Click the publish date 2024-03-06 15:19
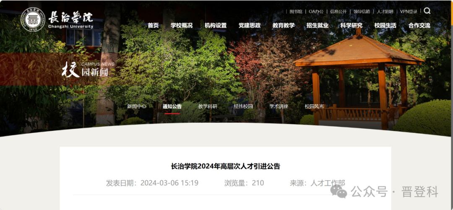The height and width of the screenshot is (210, 453). point(169,183)
